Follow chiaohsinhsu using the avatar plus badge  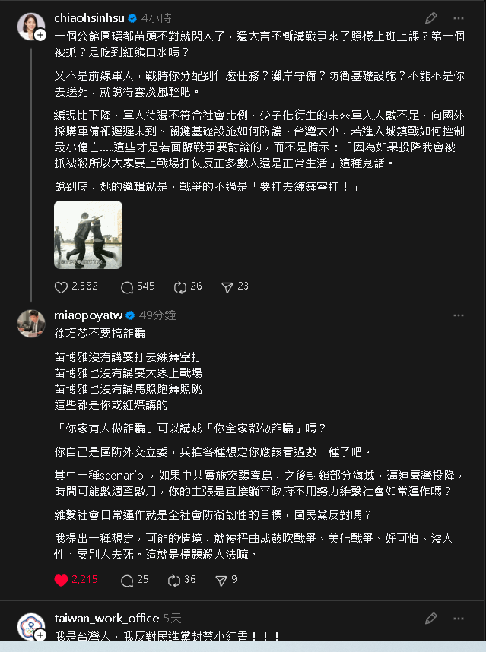point(40,35)
